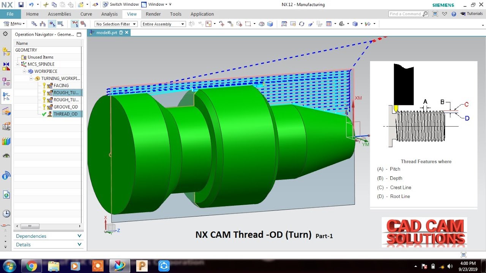This screenshot has width=486, height=273.
Task: Click the Save icon in quick access toolbar
Action: coord(21,5)
